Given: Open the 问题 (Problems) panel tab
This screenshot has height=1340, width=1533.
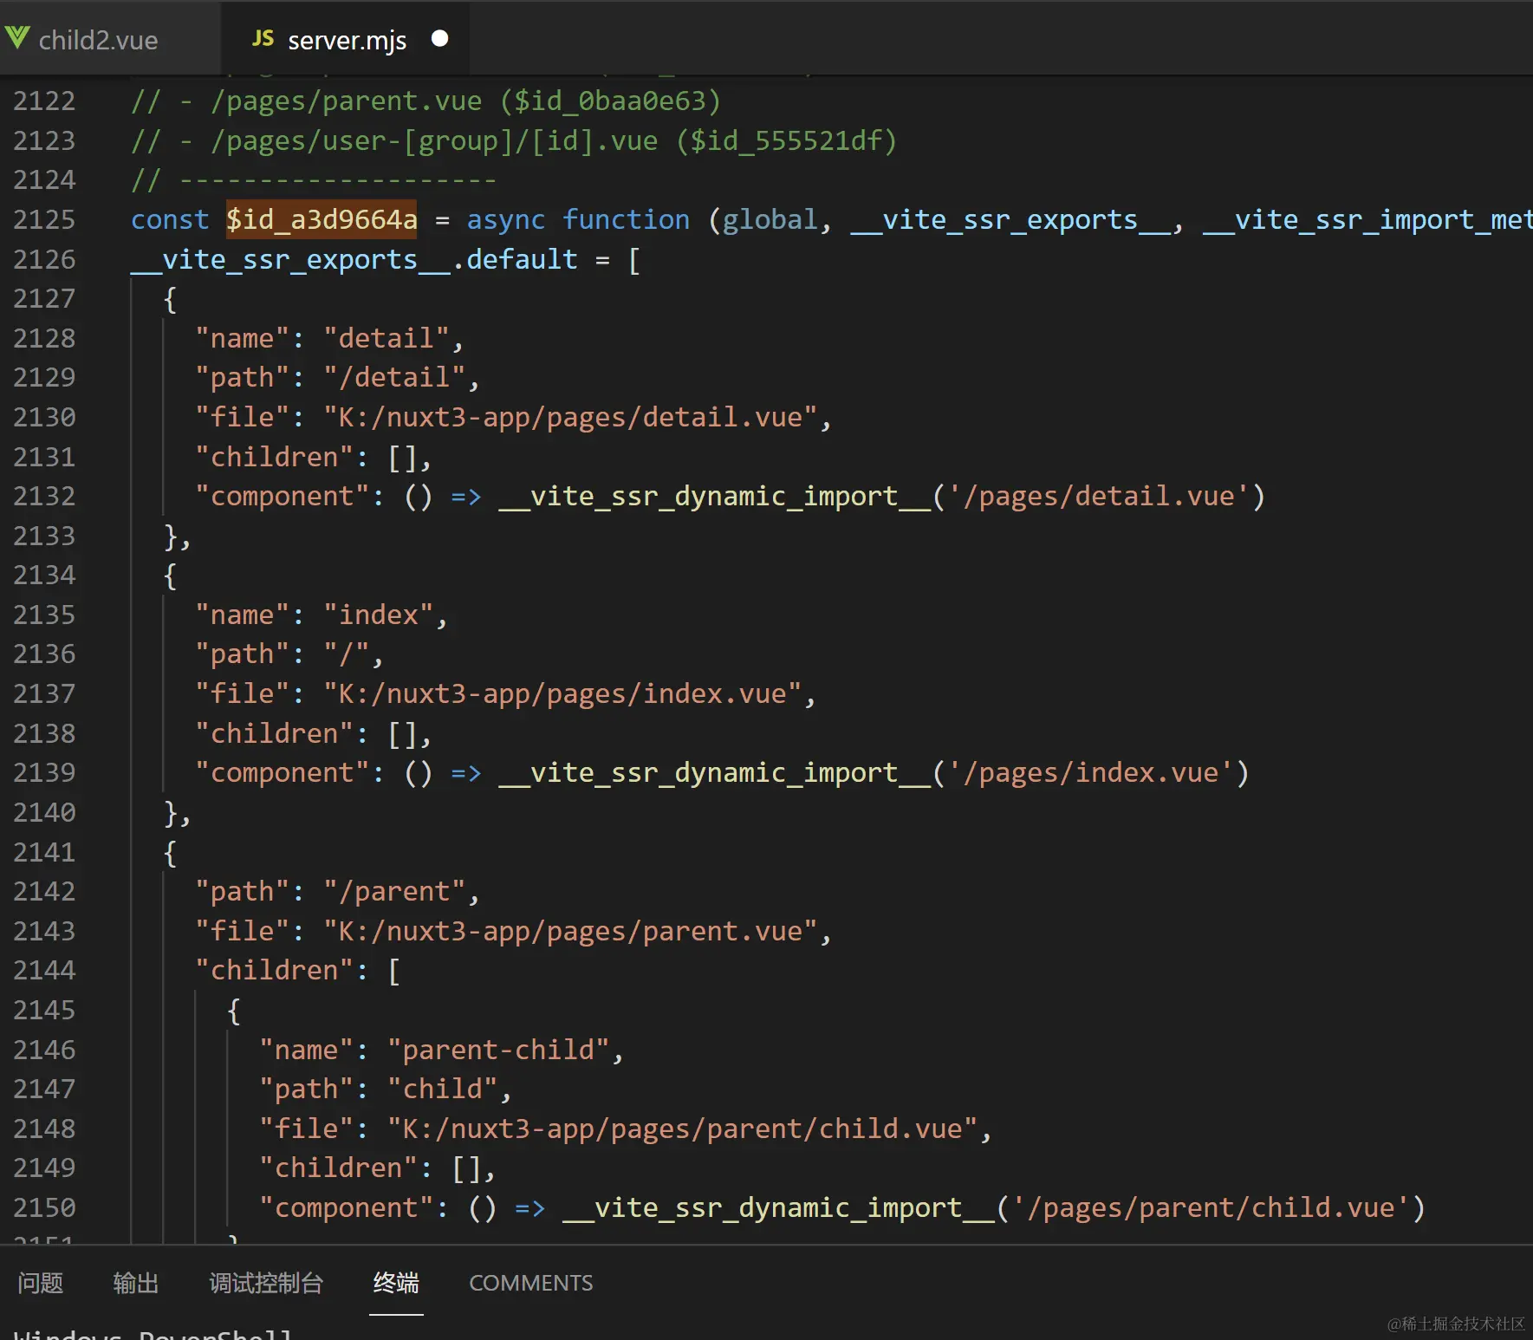Looking at the screenshot, I should (x=41, y=1283).
